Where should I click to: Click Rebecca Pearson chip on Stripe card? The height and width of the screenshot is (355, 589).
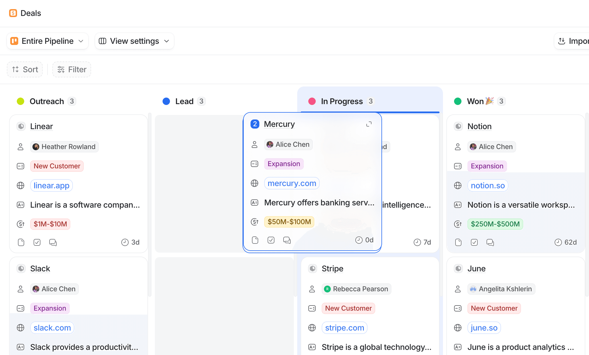356,289
